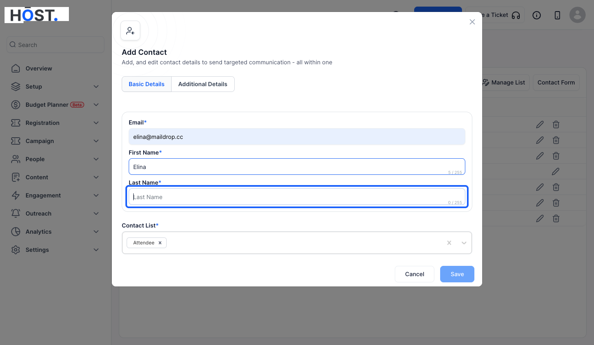Focus the First Name field
Screen dimensions: 594x345
(x=297, y=167)
